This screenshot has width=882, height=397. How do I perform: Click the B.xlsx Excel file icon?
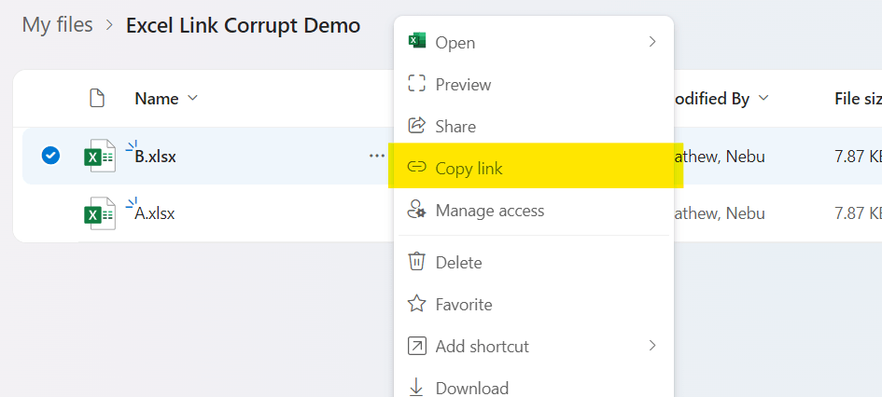pyautogui.click(x=100, y=157)
